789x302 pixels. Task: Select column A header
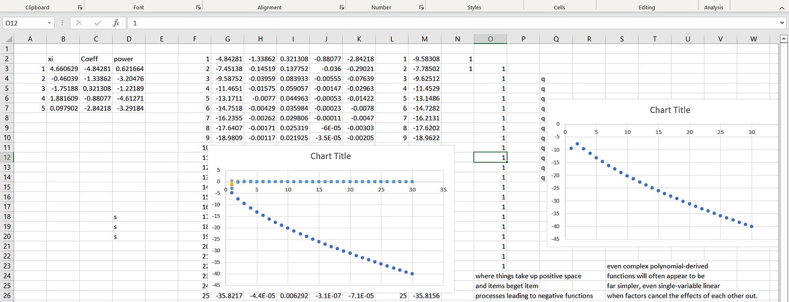30,38
